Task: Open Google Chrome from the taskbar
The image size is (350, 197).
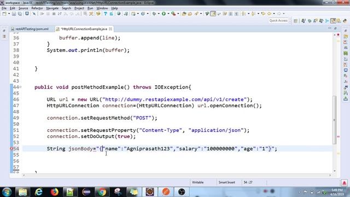Action: (x=102, y=192)
